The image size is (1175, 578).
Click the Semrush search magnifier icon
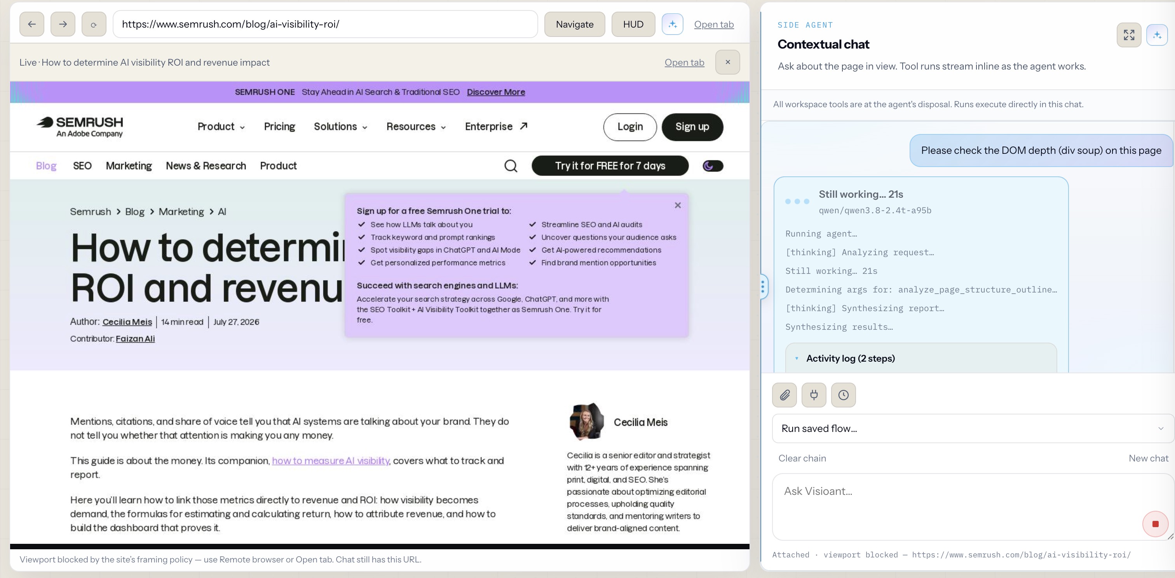(511, 166)
